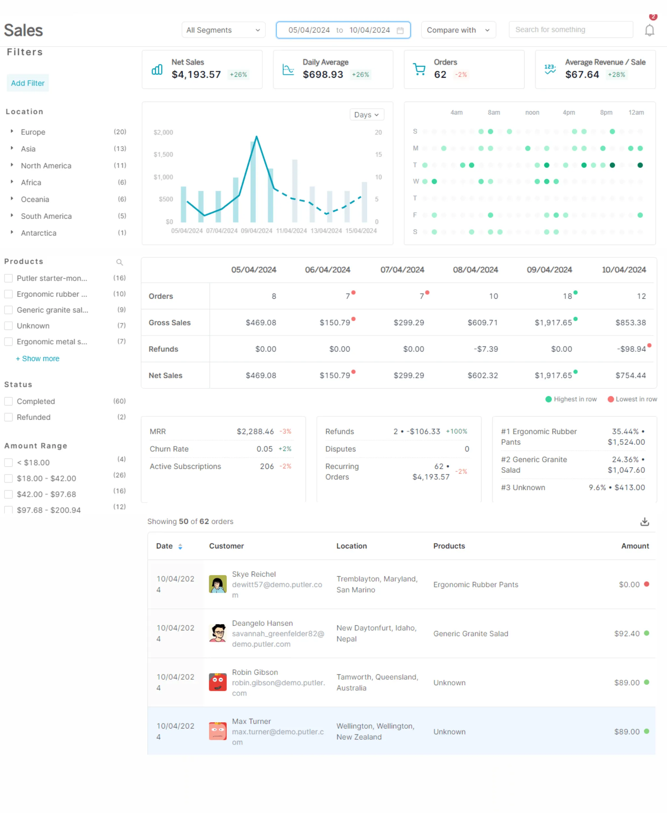
Task: Click the highest-sales bar on 09/04/2024
Action: (253, 182)
